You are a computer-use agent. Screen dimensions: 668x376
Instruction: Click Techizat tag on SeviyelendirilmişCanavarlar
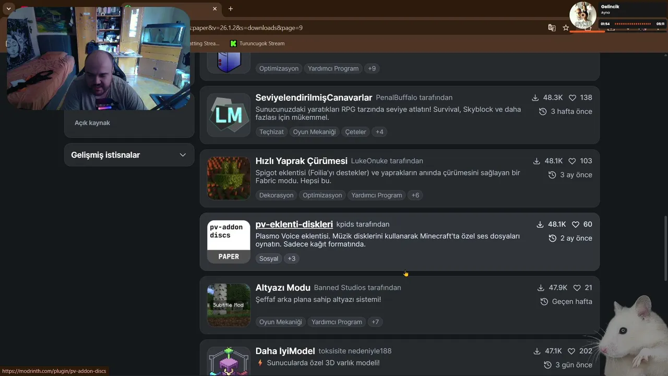point(271,132)
